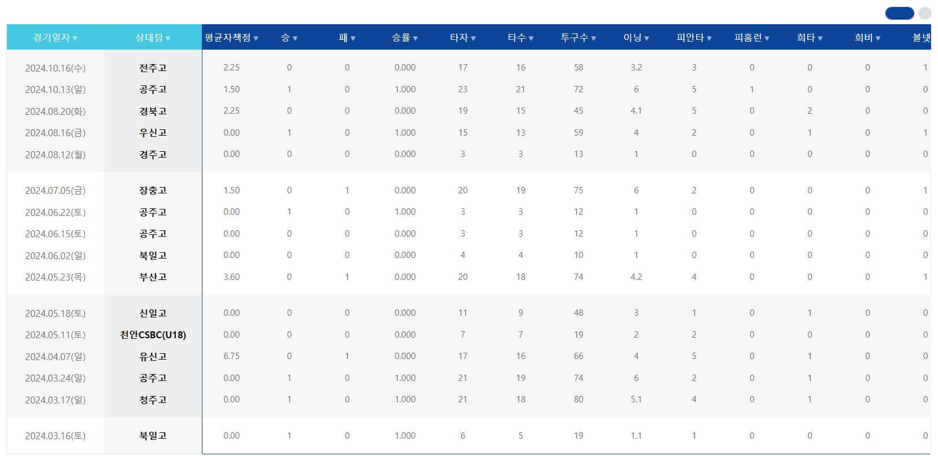Screen dimensions: 938x456
Task: Sort by the 경기일자 column header
Action: (x=56, y=38)
